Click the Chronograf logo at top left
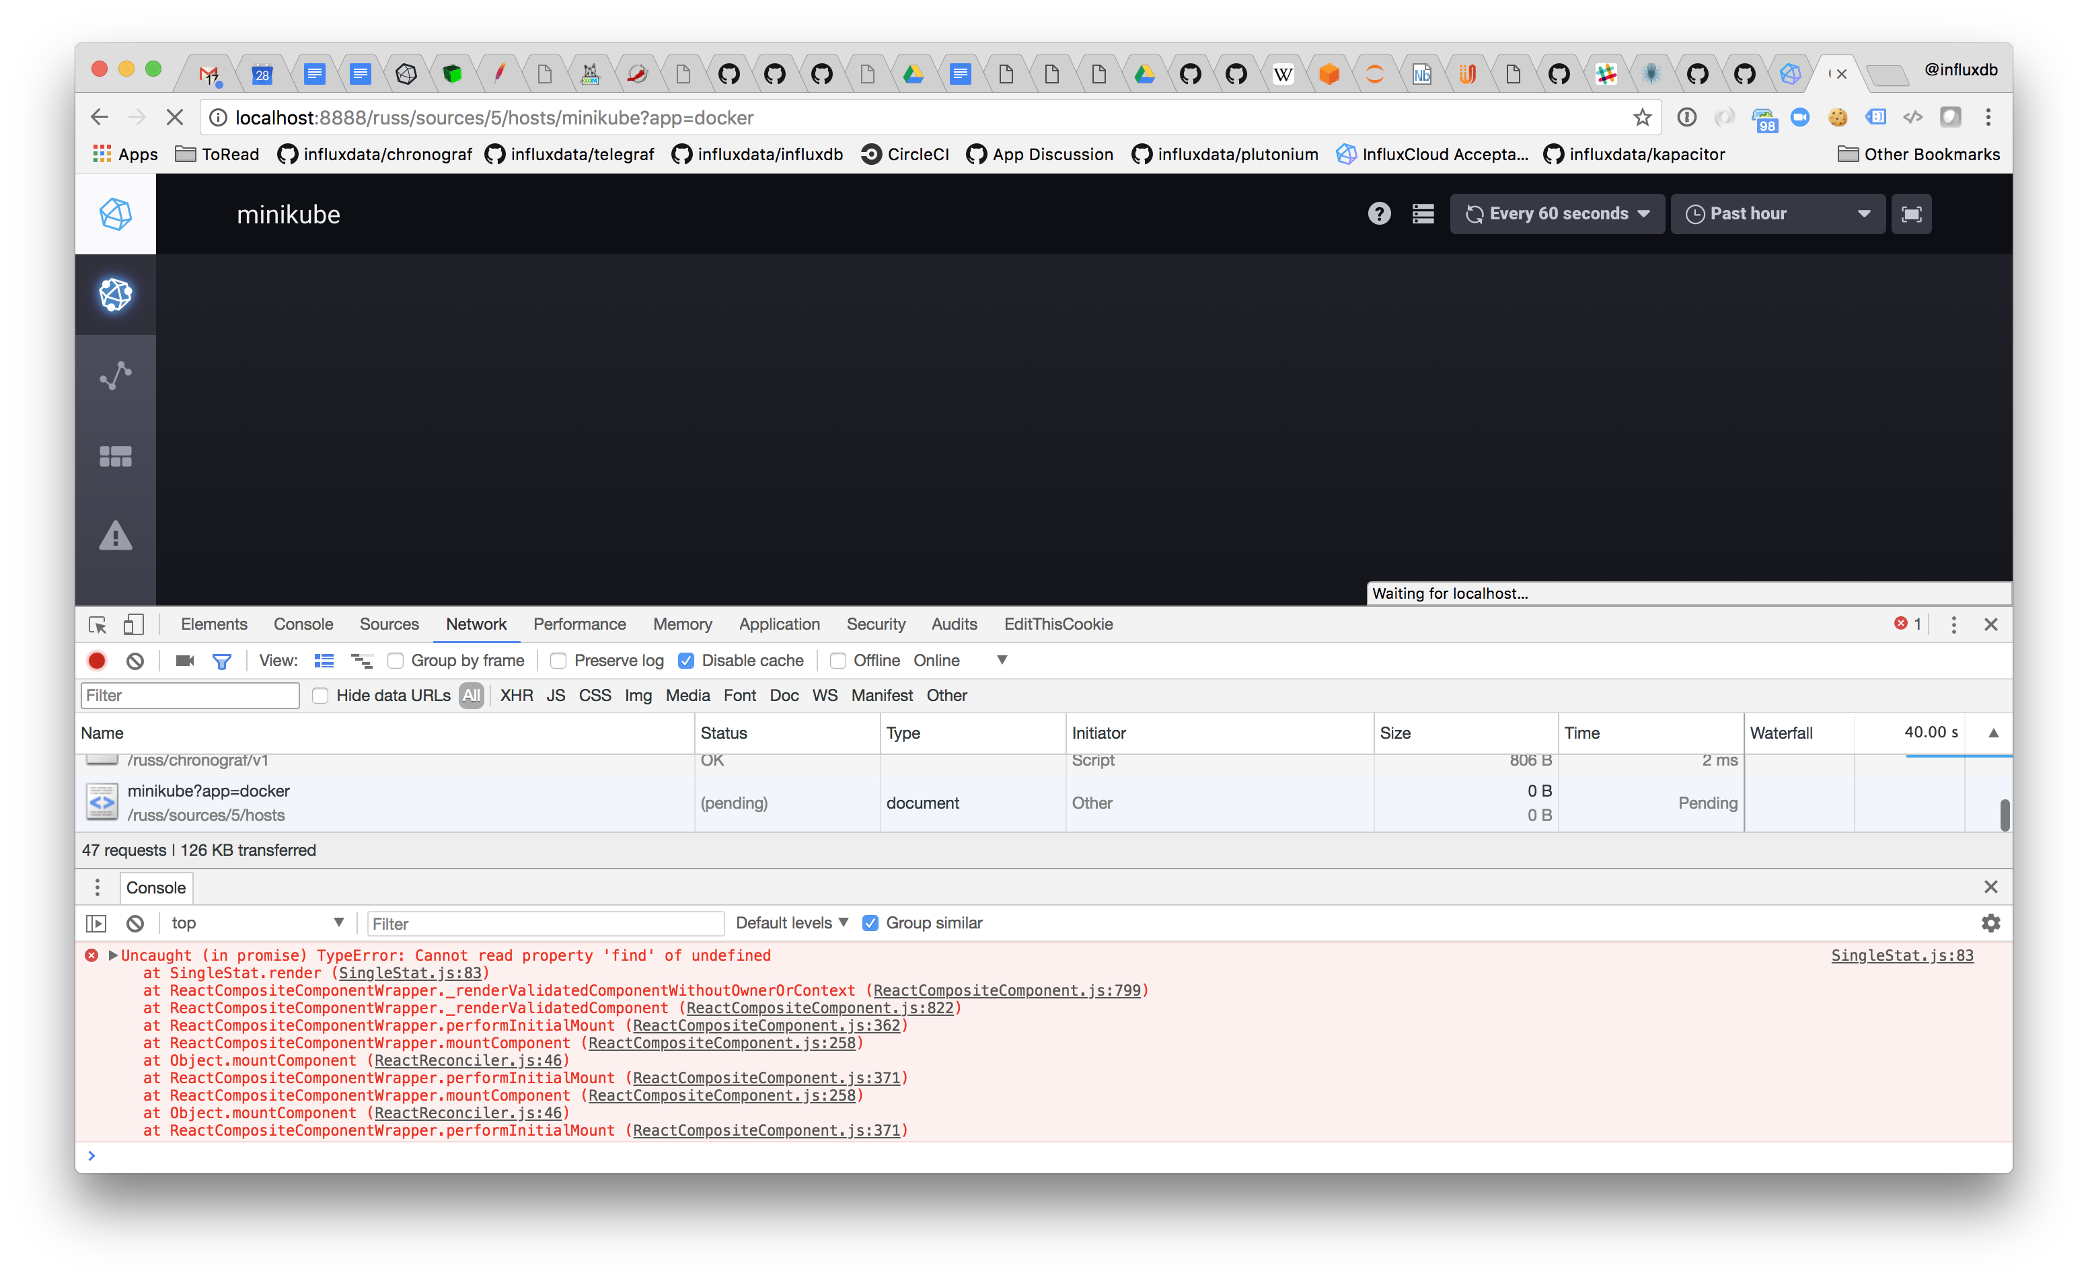Viewport: 2088px width, 1281px height. click(115, 214)
